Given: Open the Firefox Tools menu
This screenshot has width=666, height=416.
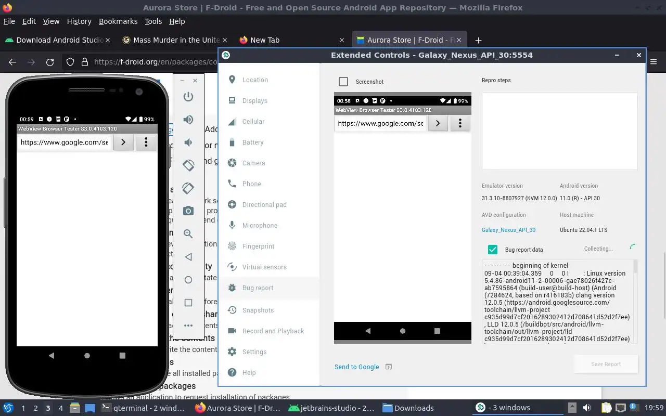Looking at the screenshot, I should [153, 21].
